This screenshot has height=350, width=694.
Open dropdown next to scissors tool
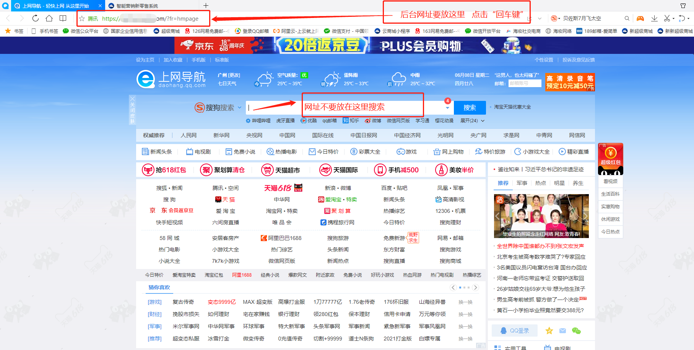point(673,18)
